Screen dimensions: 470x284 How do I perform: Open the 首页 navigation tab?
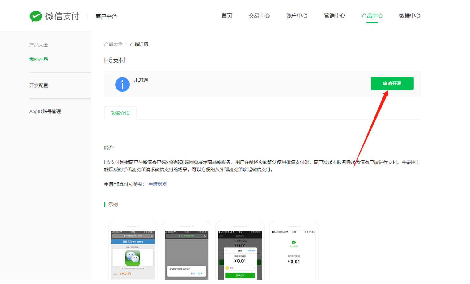[227, 16]
